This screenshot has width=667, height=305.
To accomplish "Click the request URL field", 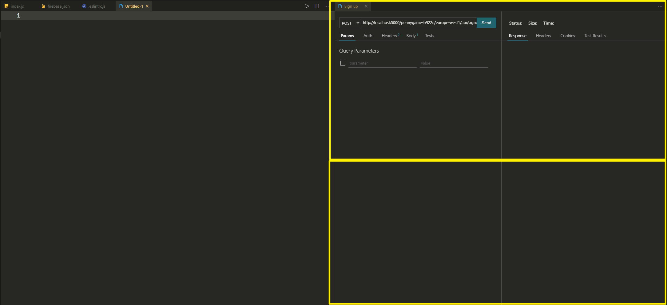I will [x=418, y=23].
